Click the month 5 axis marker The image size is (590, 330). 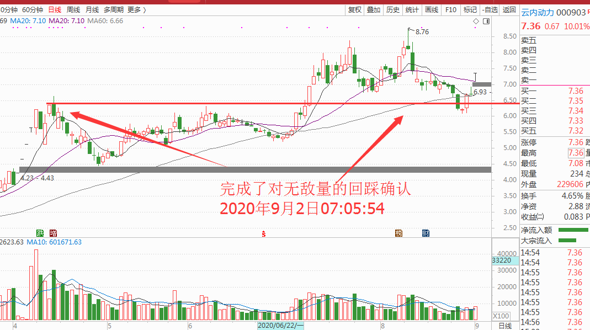(x=109, y=326)
